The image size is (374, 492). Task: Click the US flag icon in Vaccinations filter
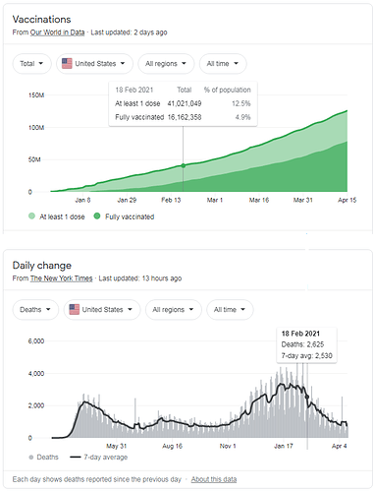coord(67,63)
